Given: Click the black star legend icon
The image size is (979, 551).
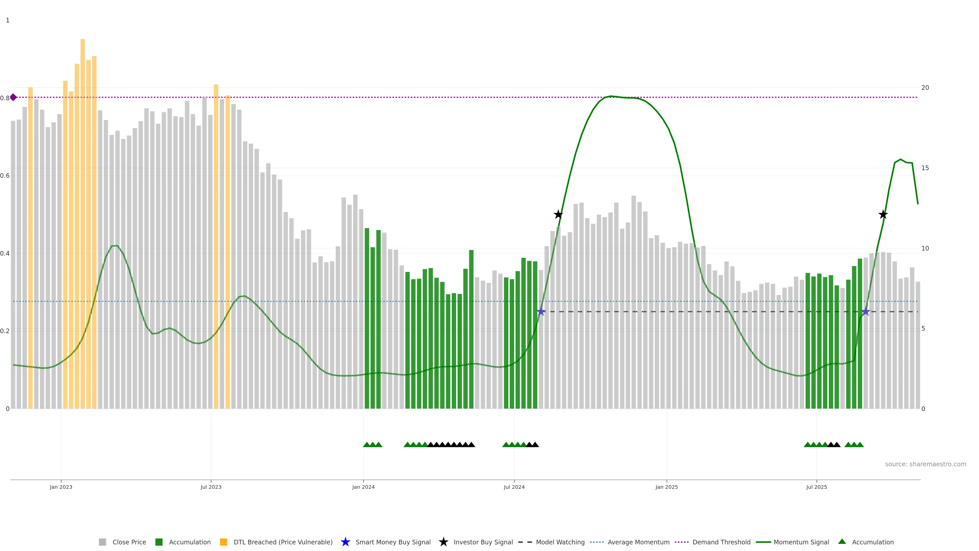Looking at the screenshot, I should [443, 542].
